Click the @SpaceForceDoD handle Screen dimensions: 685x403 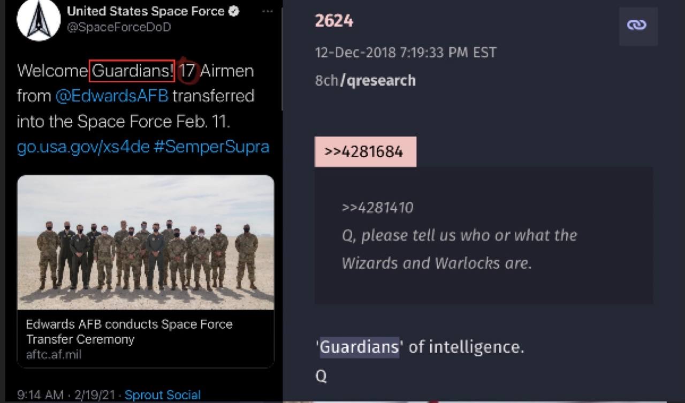(x=118, y=27)
